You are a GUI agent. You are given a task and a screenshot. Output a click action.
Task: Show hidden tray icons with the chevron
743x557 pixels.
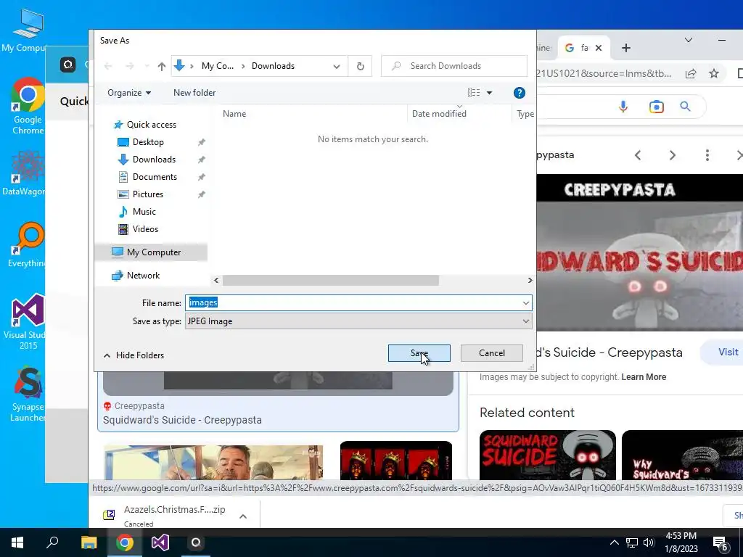614,542
